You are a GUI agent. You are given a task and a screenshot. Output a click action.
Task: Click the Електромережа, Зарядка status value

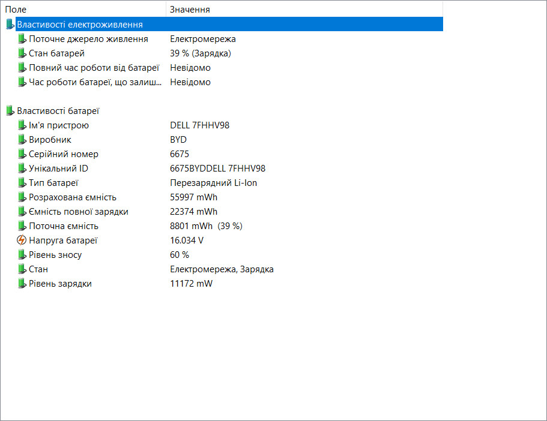tap(222, 269)
